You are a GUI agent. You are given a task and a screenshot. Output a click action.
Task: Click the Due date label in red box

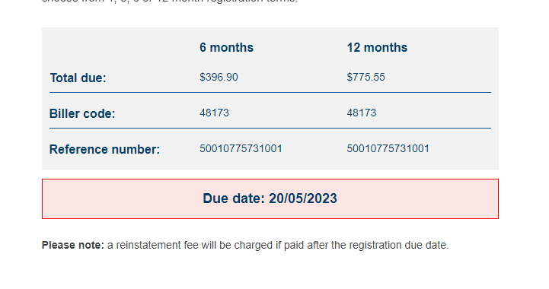pos(234,198)
